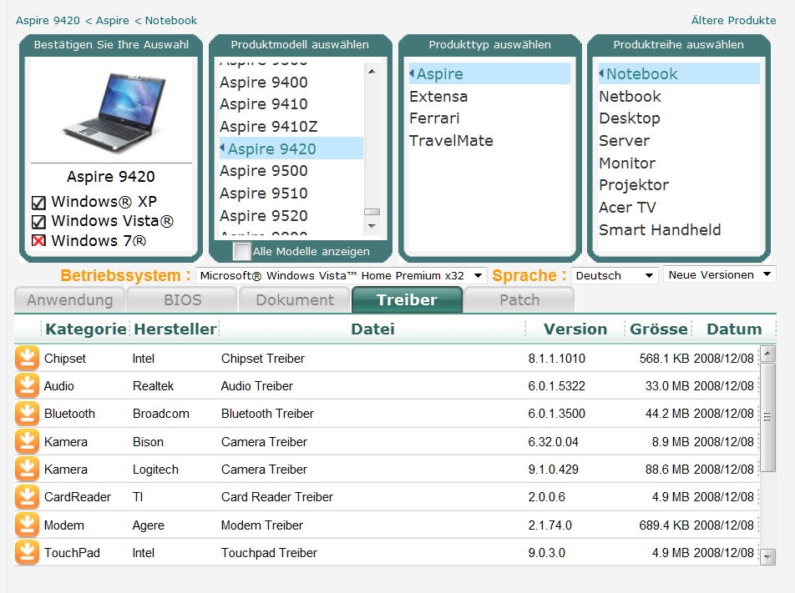Select Projektor product line
This screenshot has width=795, height=593.
pos(634,185)
